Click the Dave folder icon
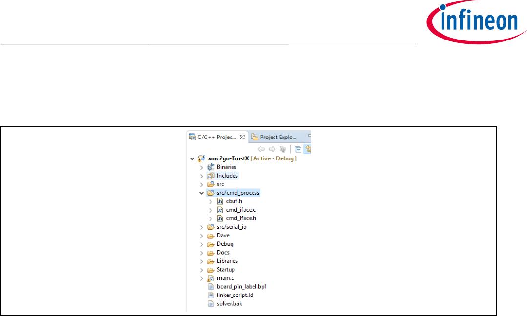Image resolution: width=527 pixels, height=316 pixels. (211, 236)
